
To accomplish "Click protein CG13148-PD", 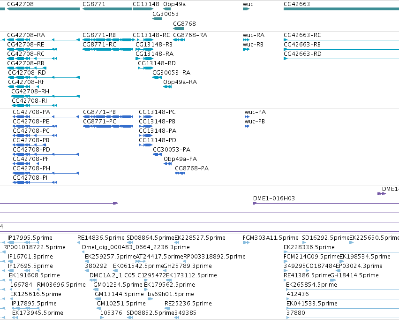I will pyautogui.click(x=158, y=140).
